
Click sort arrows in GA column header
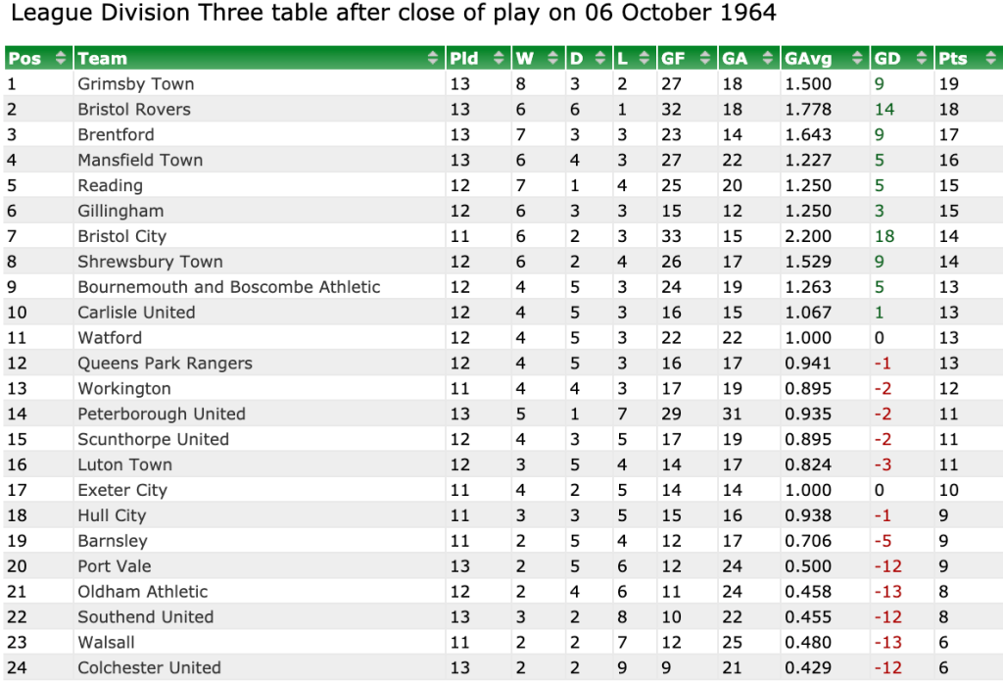click(767, 59)
